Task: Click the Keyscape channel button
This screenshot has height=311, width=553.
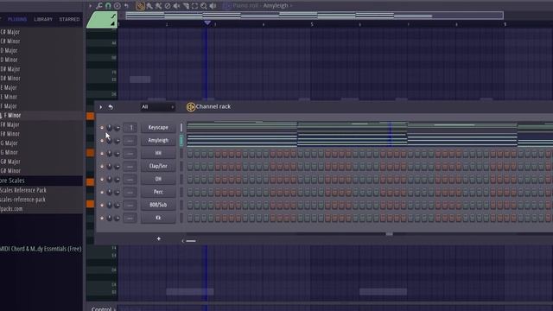Action: coord(158,127)
